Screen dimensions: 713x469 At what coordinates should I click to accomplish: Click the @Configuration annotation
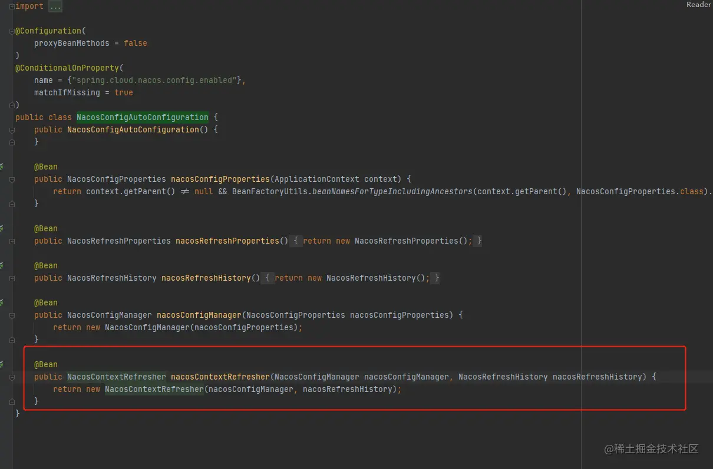coord(48,31)
